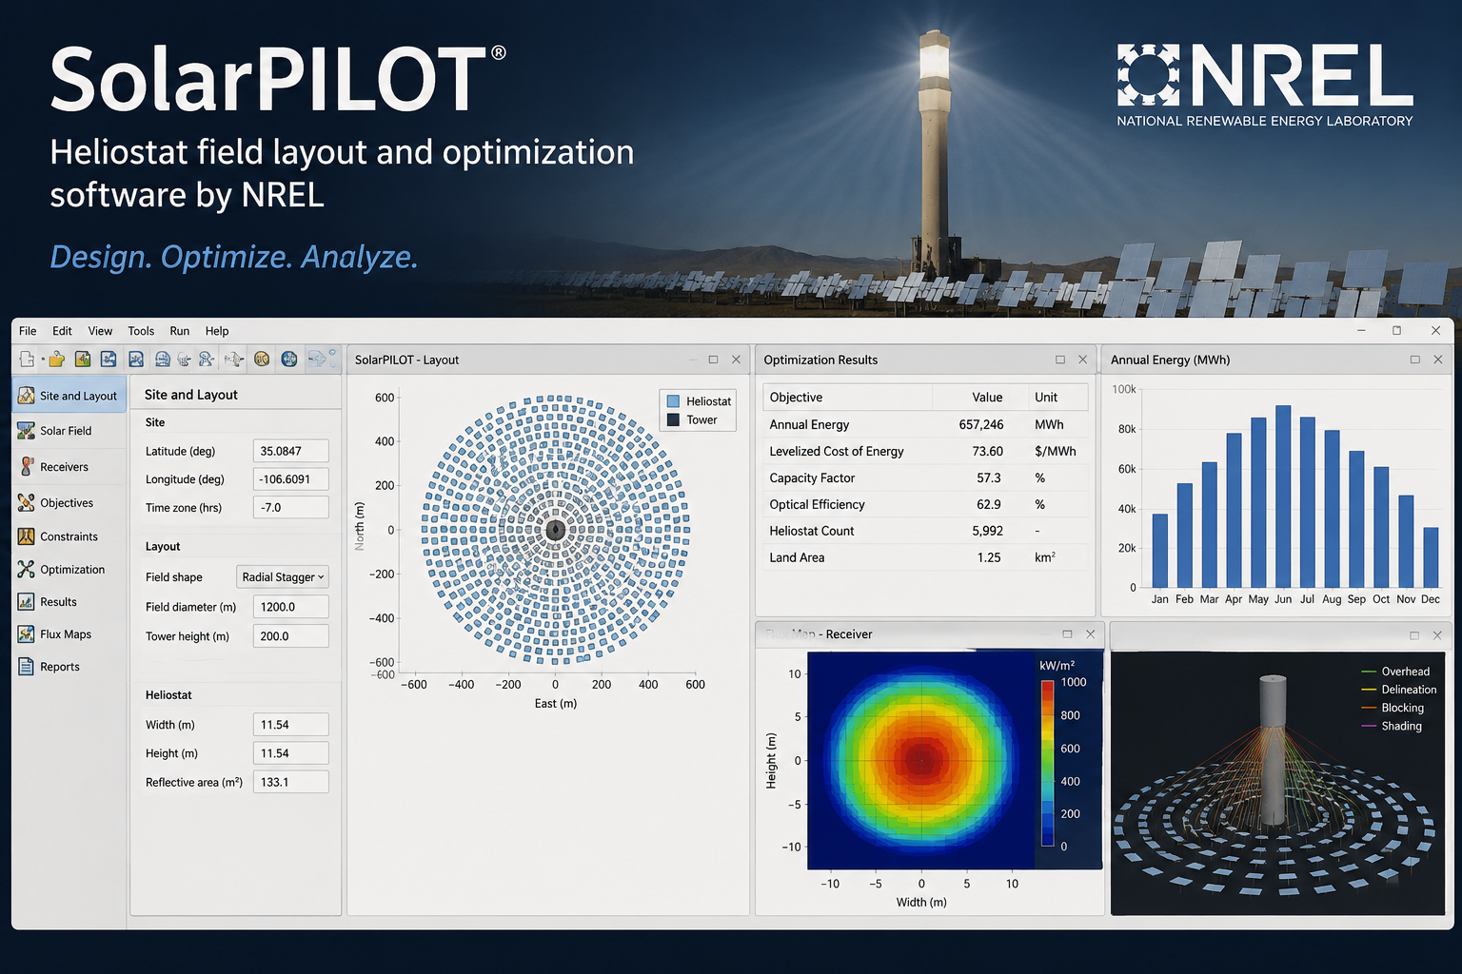Click the Shading legend entry
1462x974 pixels.
pos(1392,726)
